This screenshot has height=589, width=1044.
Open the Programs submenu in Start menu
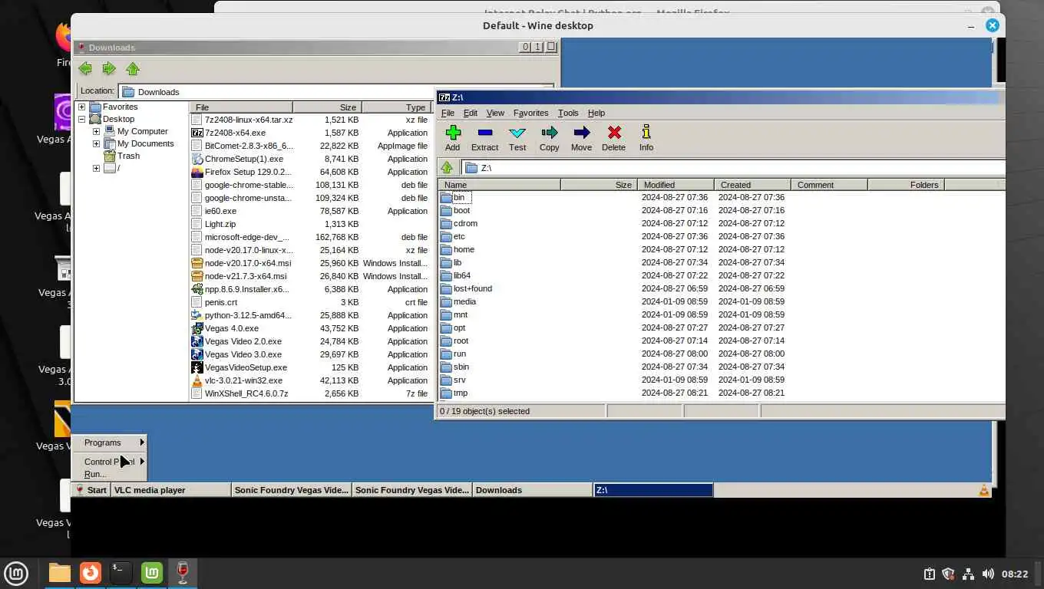tap(110, 443)
